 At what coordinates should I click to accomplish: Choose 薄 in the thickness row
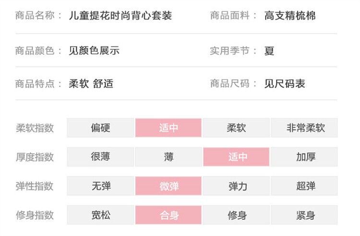pos(168,157)
